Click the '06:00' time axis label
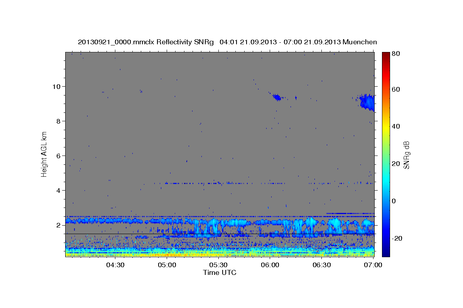 click(270, 265)
